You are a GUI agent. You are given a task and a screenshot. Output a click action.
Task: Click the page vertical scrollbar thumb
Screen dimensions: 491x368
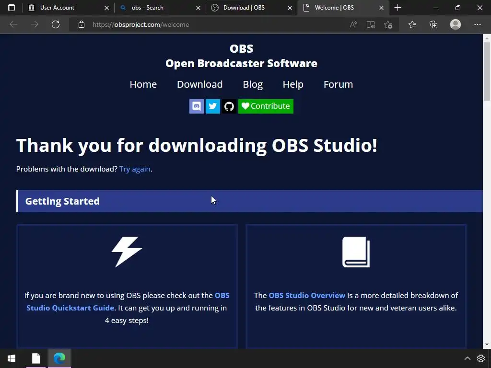tap(487, 71)
